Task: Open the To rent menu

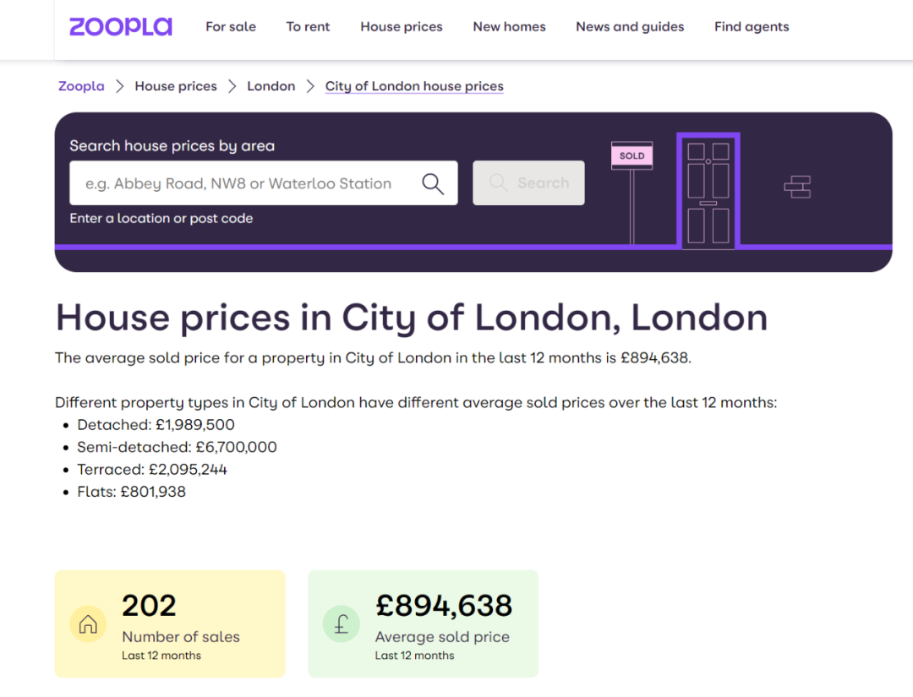Action: tap(308, 27)
